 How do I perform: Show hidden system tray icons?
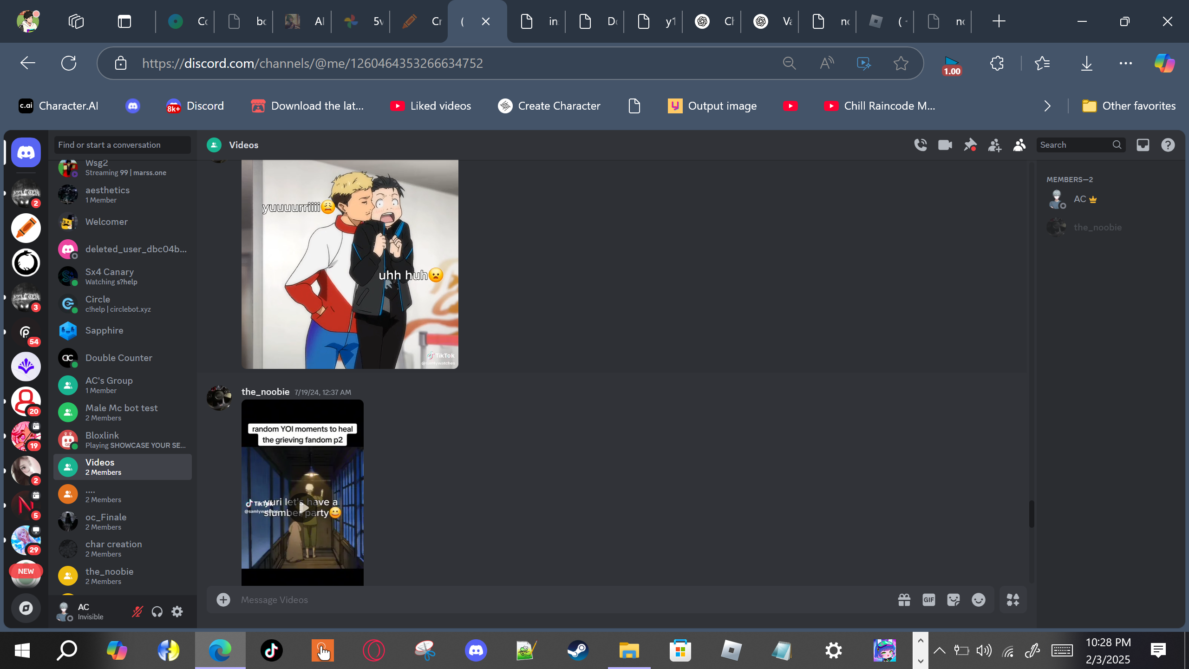[940, 650]
